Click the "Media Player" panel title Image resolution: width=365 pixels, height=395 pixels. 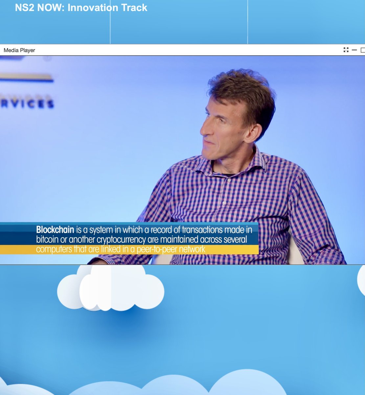(19, 50)
